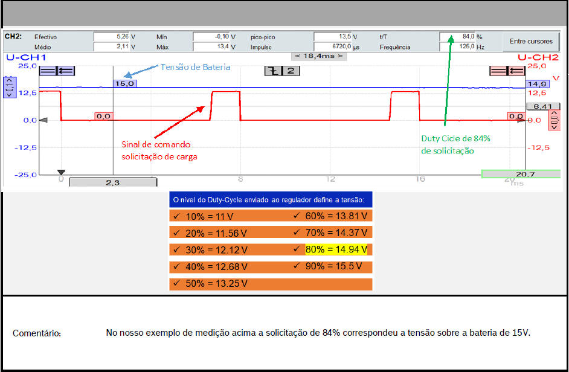Click the CH2 left-arrow alignment icon
The width and height of the screenshot is (569, 372).
pos(515,71)
